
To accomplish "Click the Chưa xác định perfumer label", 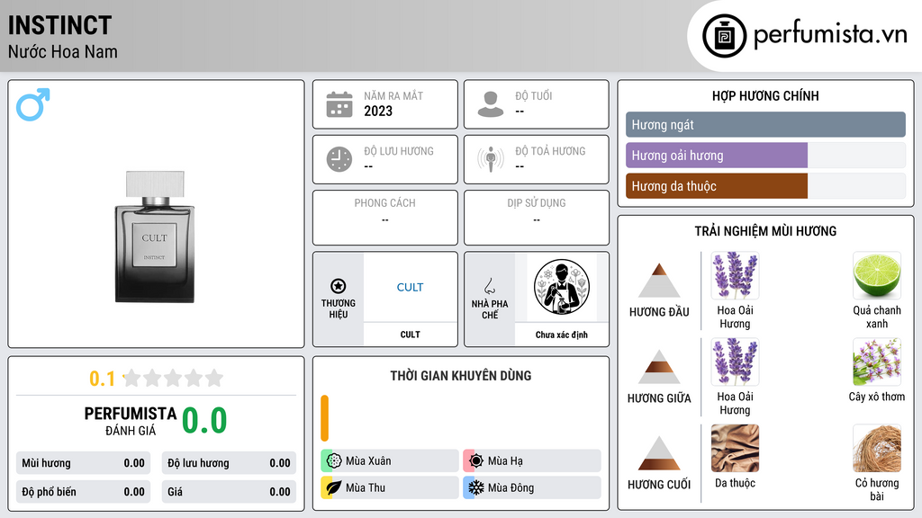I will (x=562, y=335).
